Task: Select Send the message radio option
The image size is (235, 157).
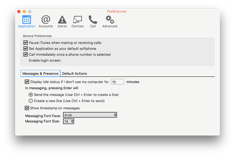Action: click(x=30, y=94)
